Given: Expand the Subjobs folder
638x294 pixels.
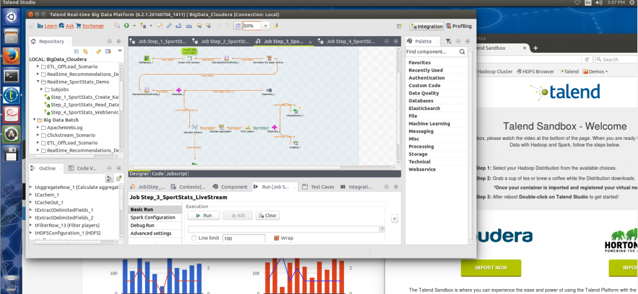Looking at the screenshot, I should pyautogui.click(x=42, y=90).
